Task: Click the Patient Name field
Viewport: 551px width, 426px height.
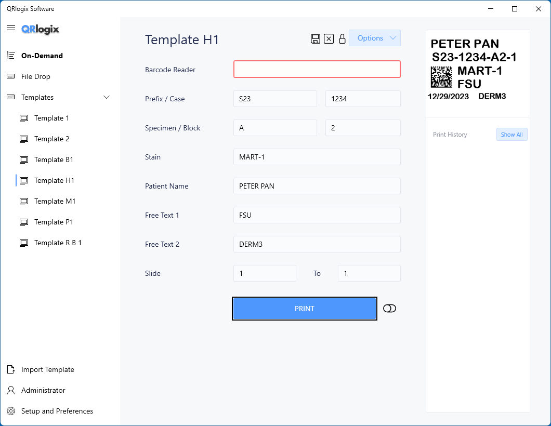Action: point(317,186)
